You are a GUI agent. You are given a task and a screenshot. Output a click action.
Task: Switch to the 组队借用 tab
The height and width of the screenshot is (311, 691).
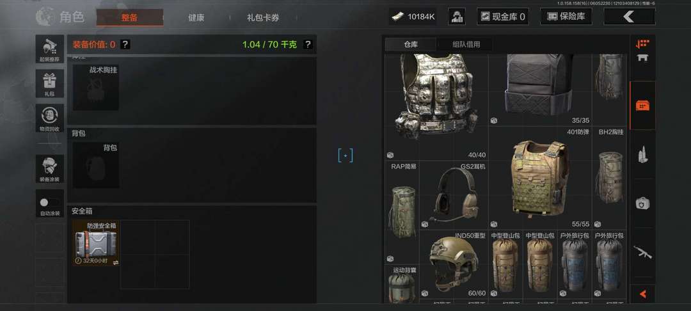pyautogui.click(x=466, y=45)
